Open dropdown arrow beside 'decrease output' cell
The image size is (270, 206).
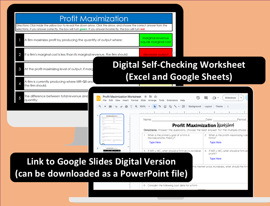tap(174, 53)
